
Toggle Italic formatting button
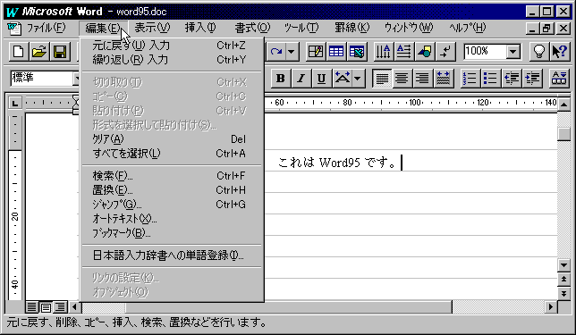(x=301, y=78)
